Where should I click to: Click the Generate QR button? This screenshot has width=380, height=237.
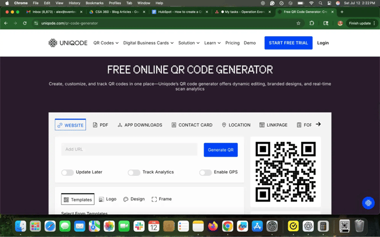[x=220, y=150]
